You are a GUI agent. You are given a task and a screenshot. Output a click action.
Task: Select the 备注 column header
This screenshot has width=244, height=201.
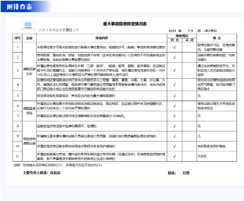tap(216, 38)
